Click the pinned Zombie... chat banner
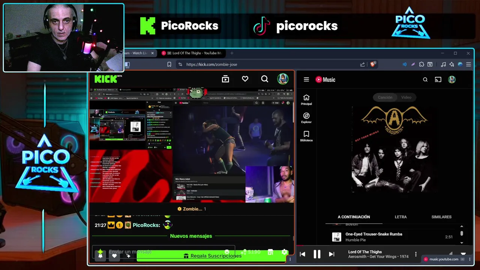This screenshot has height=270, width=480. pyautogui.click(x=192, y=209)
